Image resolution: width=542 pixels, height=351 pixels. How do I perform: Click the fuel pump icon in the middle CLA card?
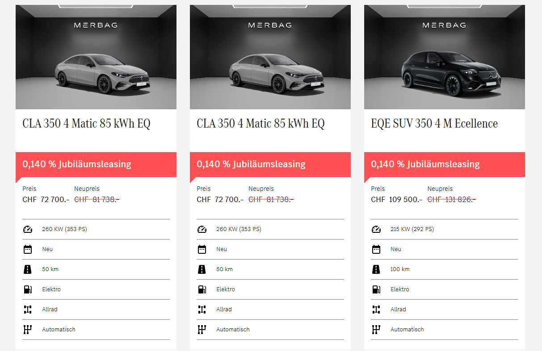click(x=202, y=289)
